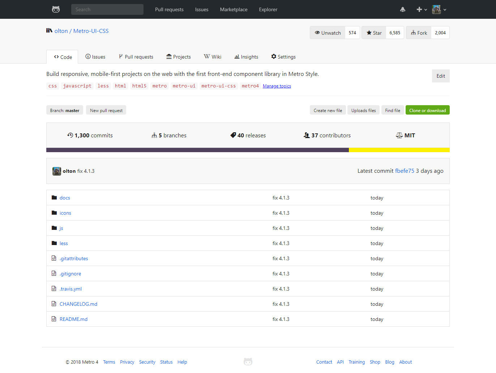Viewport: 496px width, 373px height.
Task: Open the Insights tab
Action: pyautogui.click(x=246, y=56)
